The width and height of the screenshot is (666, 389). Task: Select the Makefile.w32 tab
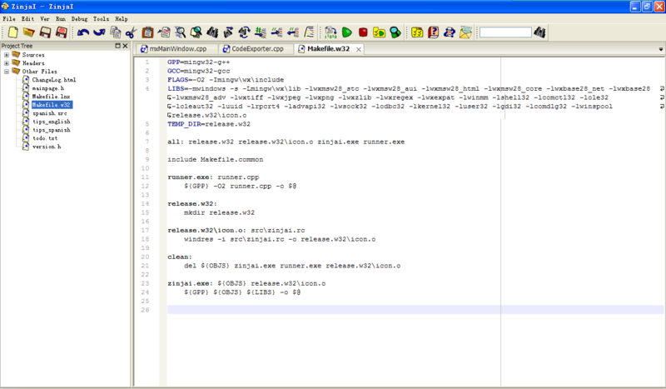coord(328,49)
